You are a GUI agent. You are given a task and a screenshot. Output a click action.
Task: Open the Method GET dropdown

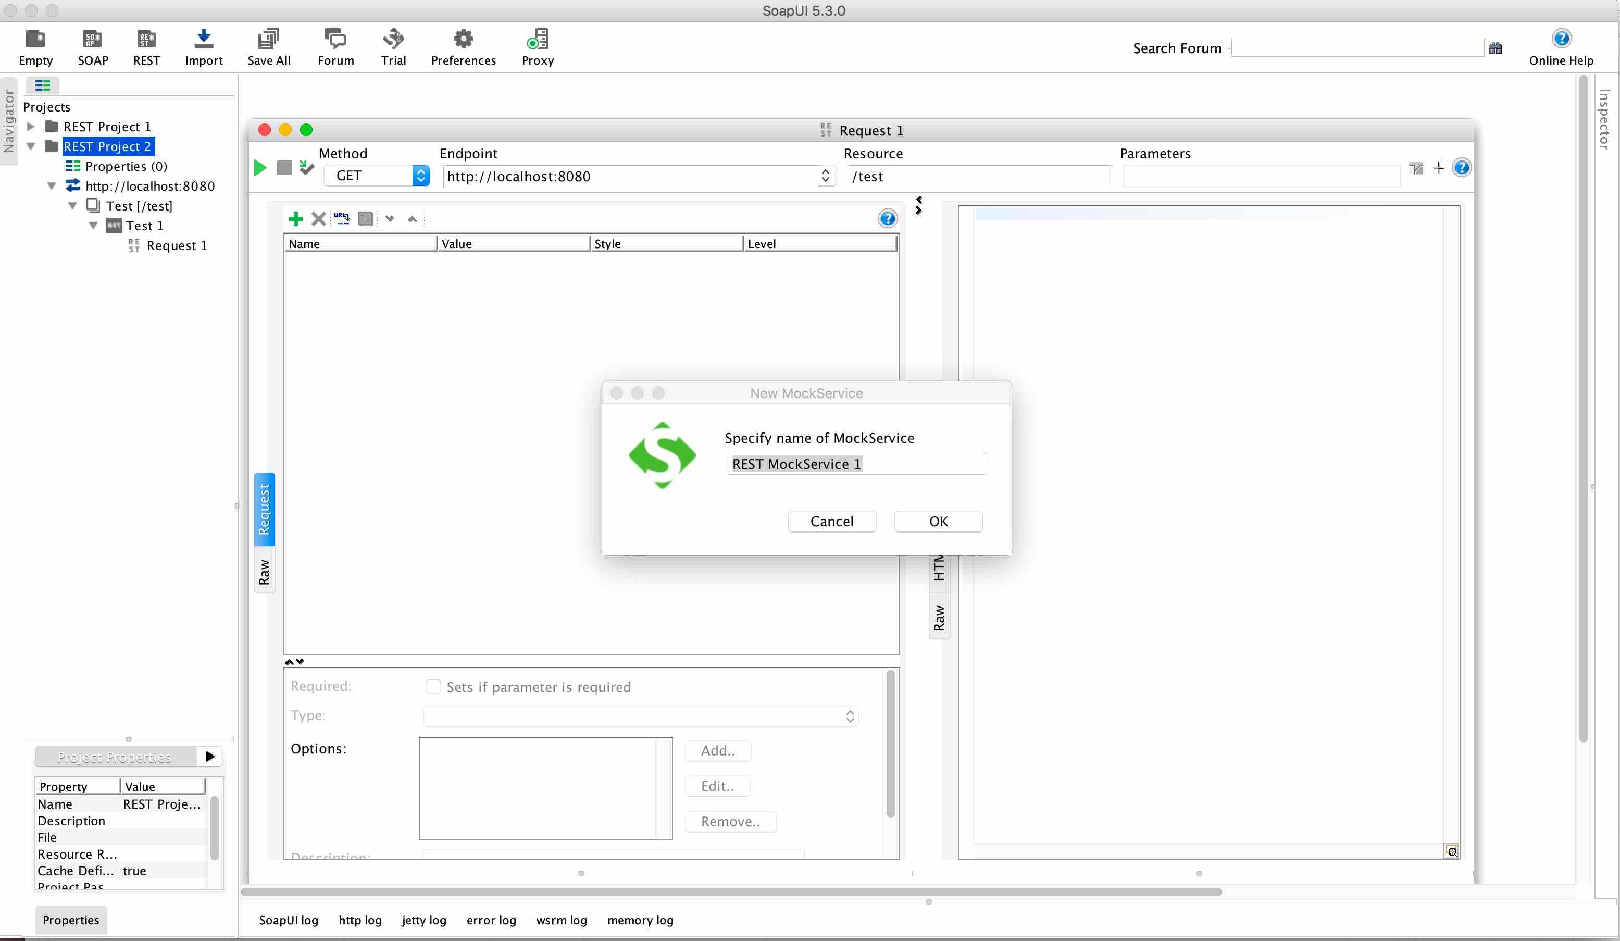[x=376, y=176]
